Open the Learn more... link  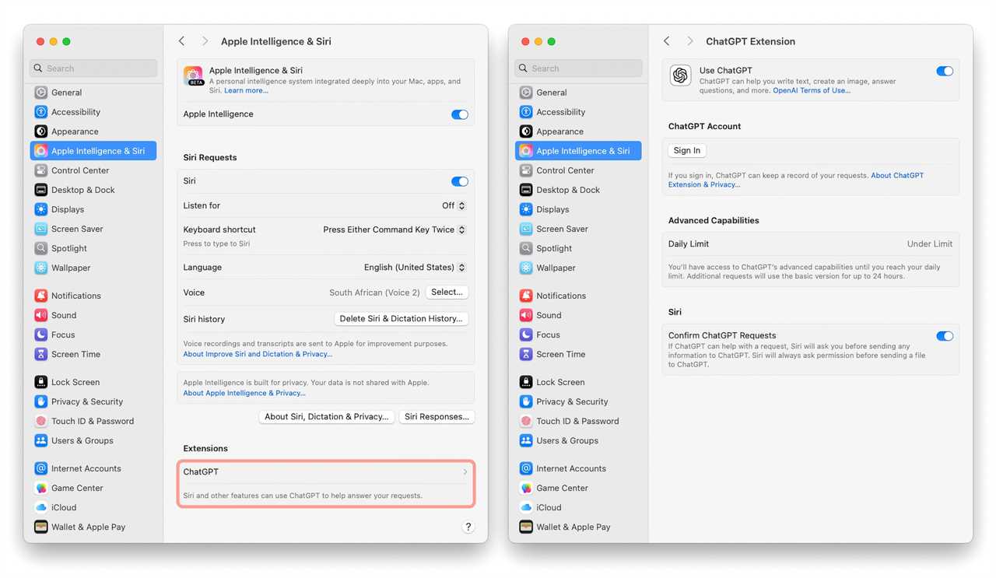tap(246, 91)
